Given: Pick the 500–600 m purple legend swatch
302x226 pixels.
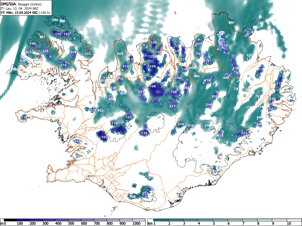Looking at the screenshot, I should pos(75,220).
